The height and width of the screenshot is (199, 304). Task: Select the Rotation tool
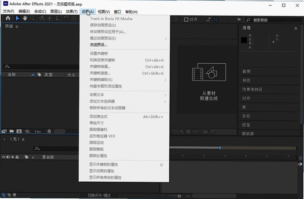[66, 18]
